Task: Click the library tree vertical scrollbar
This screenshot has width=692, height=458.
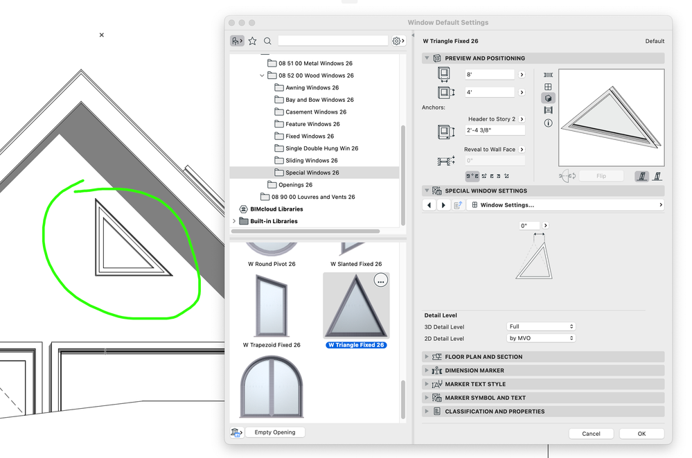Action: pyautogui.click(x=402, y=176)
